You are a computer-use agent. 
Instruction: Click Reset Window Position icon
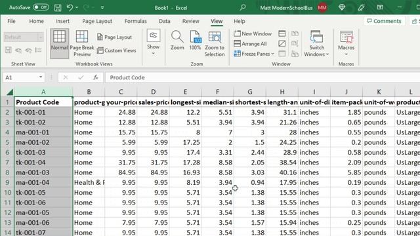point(295,54)
